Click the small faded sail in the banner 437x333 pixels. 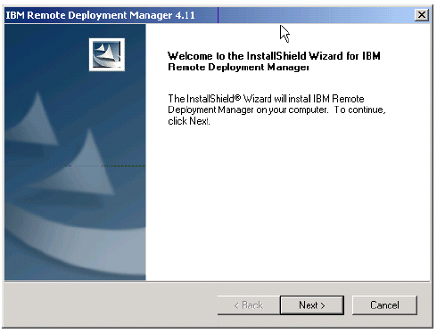click(36, 122)
